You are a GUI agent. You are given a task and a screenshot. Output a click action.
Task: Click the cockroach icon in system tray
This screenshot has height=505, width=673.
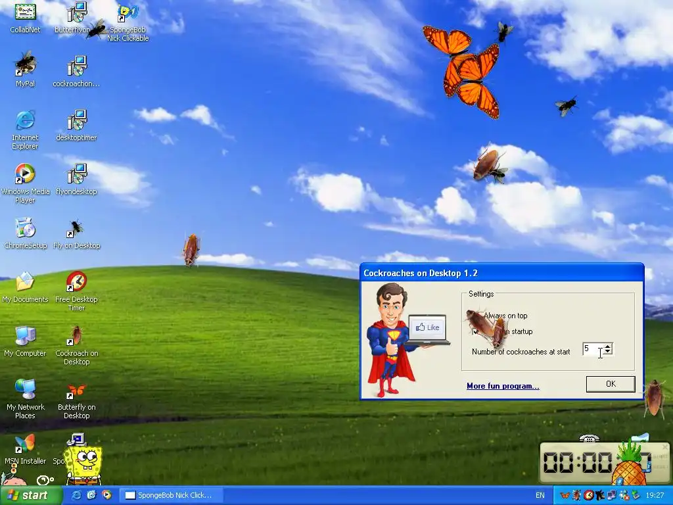click(x=577, y=495)
